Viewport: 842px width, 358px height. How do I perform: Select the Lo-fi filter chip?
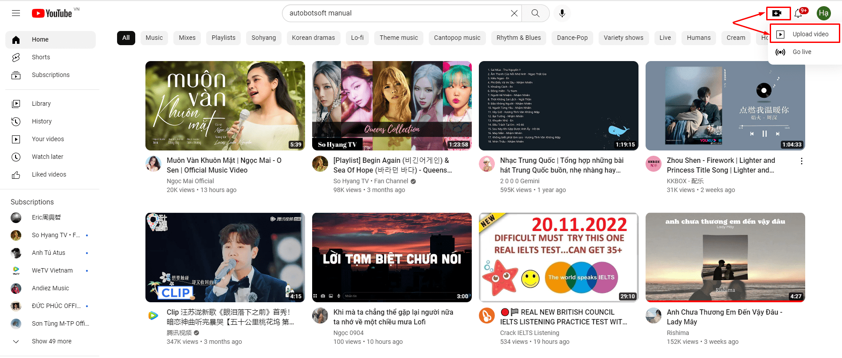[357, 38]
